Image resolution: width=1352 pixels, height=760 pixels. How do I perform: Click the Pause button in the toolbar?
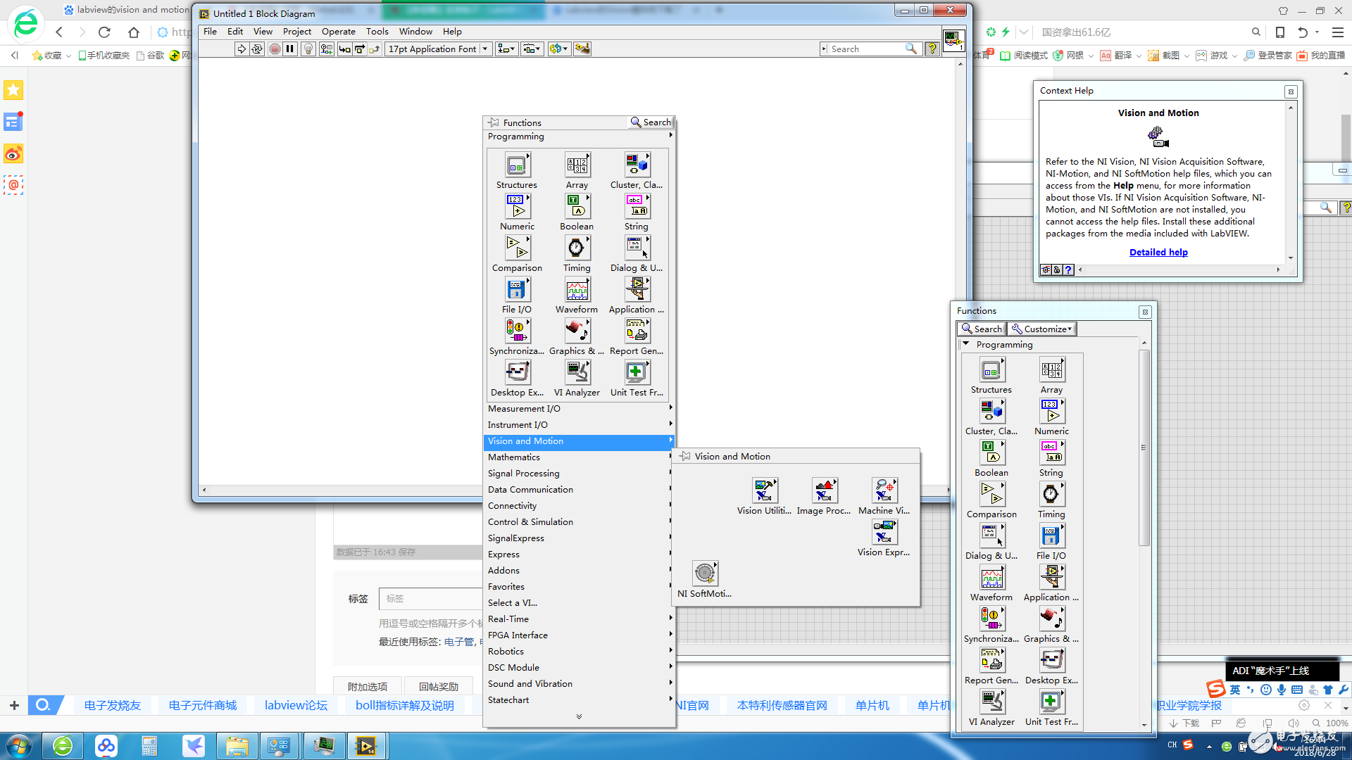[290, 49]
